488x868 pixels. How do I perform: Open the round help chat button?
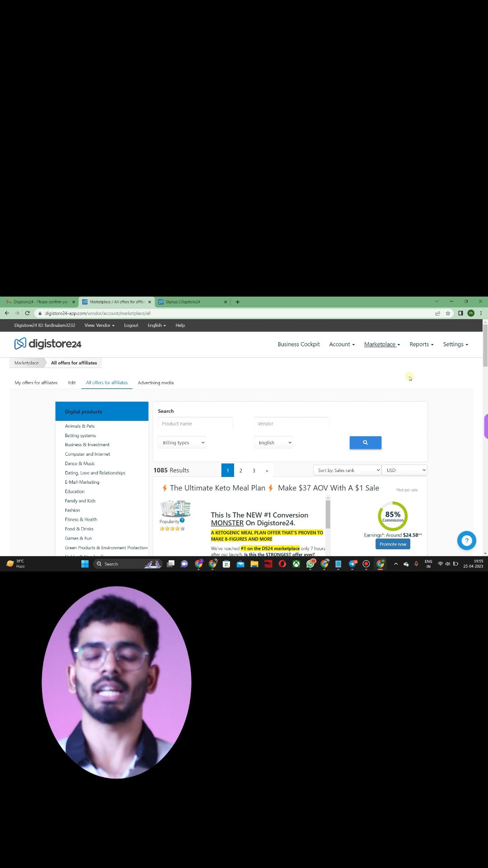[x=466, y=540]
